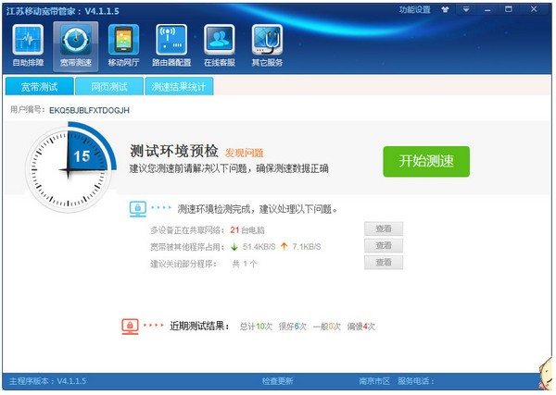The height and width of the screenshot is (395, 556).
Task: Open 路由器配置 router configuration
Action: point(171,45)
